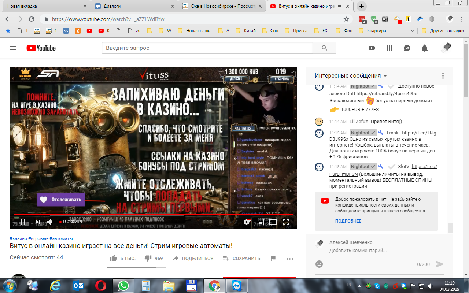Open the notifications bell
The image size is (469, 293).
(425, 48)
